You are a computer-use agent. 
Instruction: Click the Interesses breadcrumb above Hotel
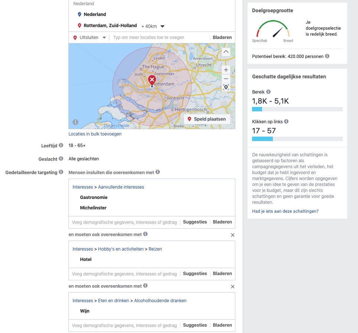coord(83,249)
